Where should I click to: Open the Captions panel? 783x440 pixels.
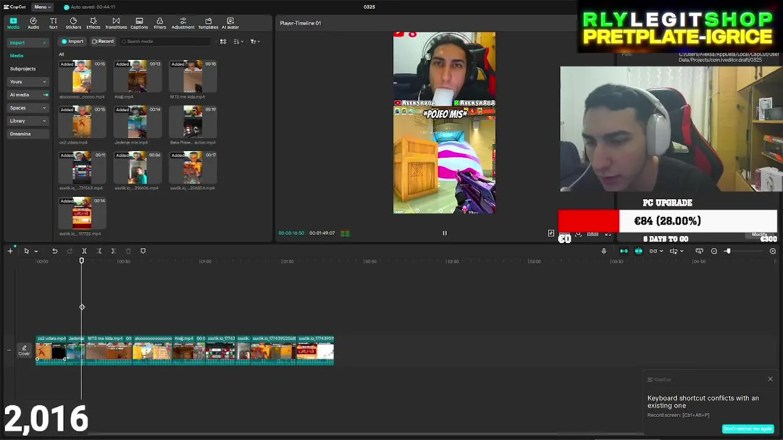pos(139,23)
